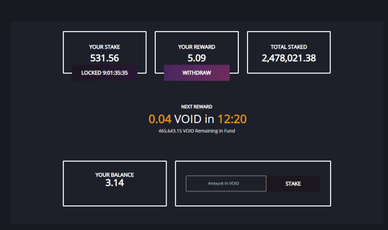Select the YOUR REWARD label

(x=197, y=47)
